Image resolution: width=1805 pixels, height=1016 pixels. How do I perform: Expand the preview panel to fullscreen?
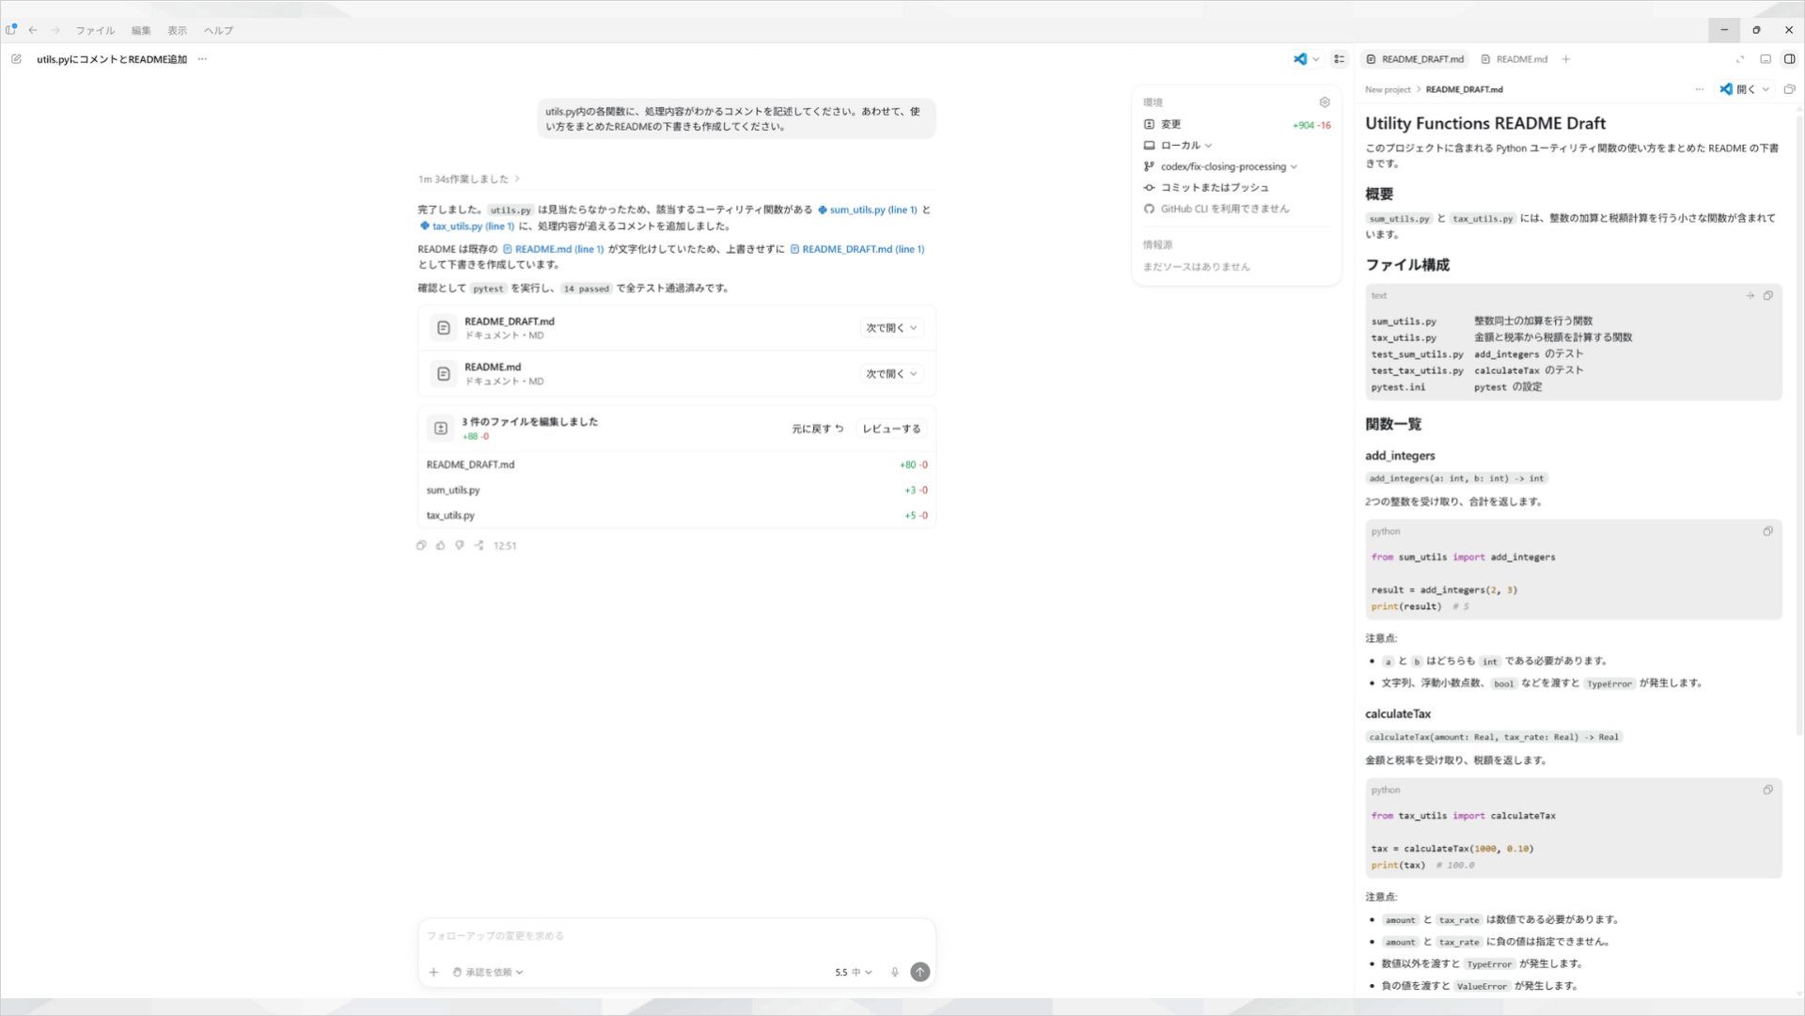tap(1740, 59)
